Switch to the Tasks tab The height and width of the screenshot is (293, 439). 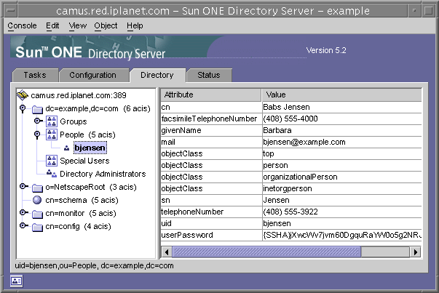(x=35, y=75)
